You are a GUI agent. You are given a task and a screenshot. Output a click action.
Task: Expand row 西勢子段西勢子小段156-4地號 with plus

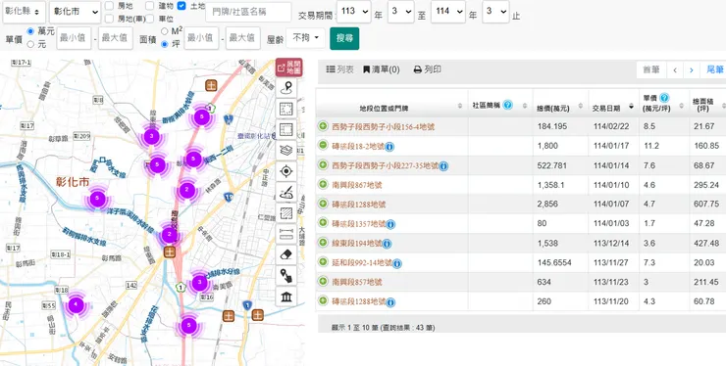coord(323,126)
